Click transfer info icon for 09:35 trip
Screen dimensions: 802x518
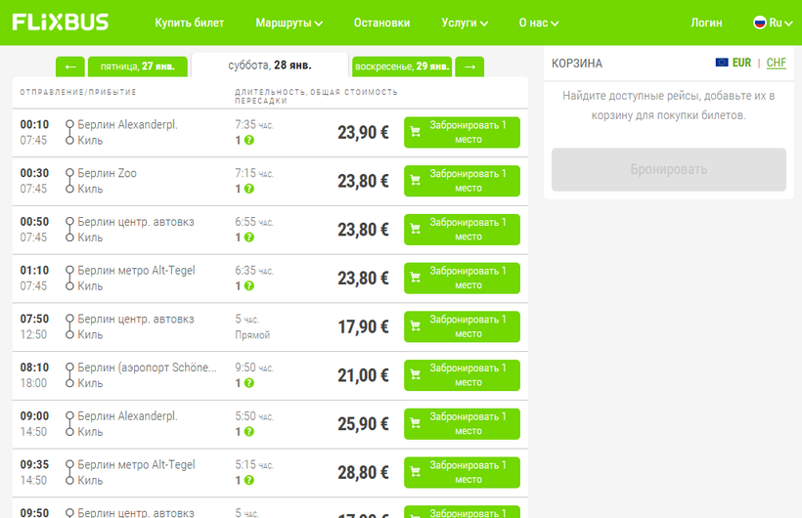(x=248, y=480)
